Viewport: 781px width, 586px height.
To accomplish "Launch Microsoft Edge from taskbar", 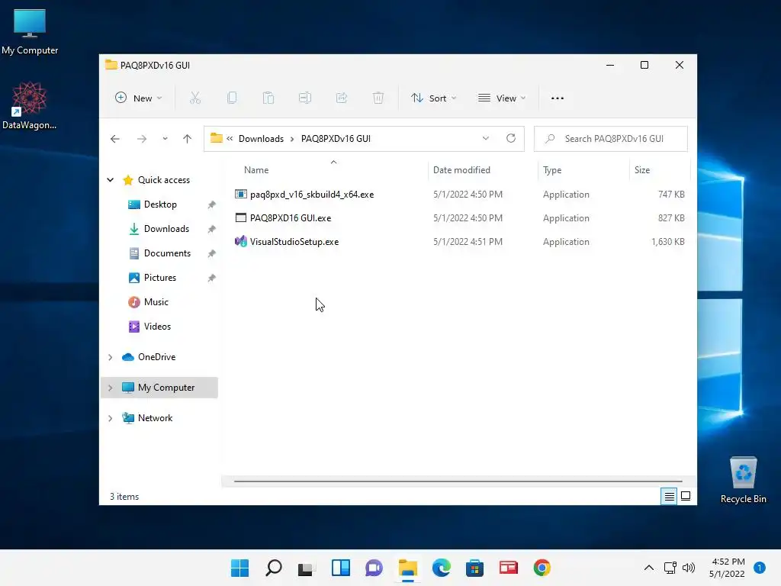I will click(x=442, y=568).
